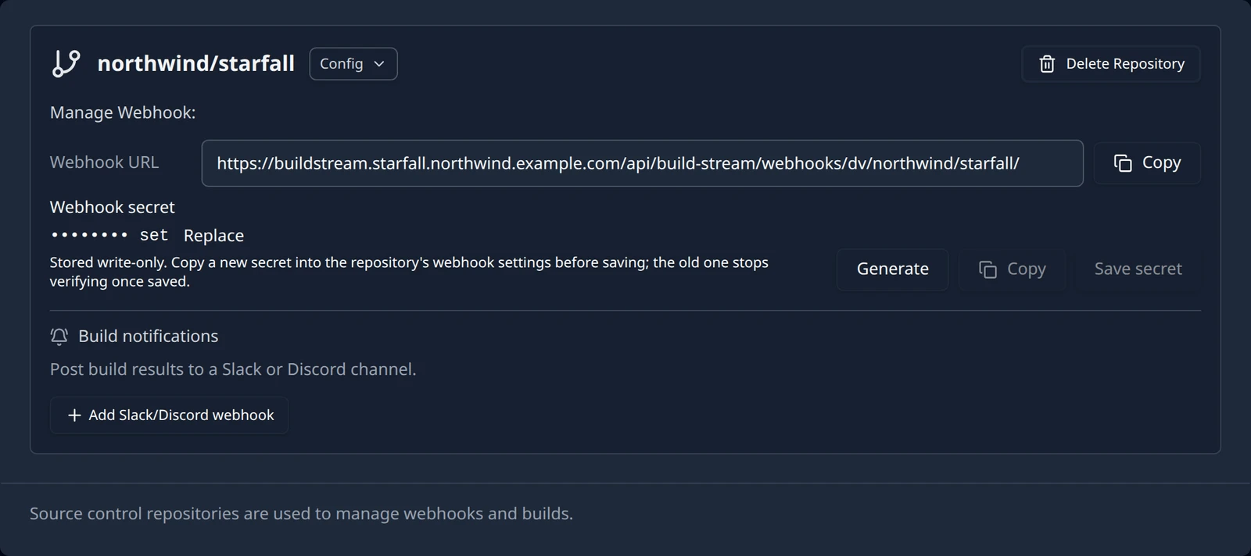Click the 'Manage Webhook:' heading
The width and height of the screenshot is (1251, 556).
[123, 112]
